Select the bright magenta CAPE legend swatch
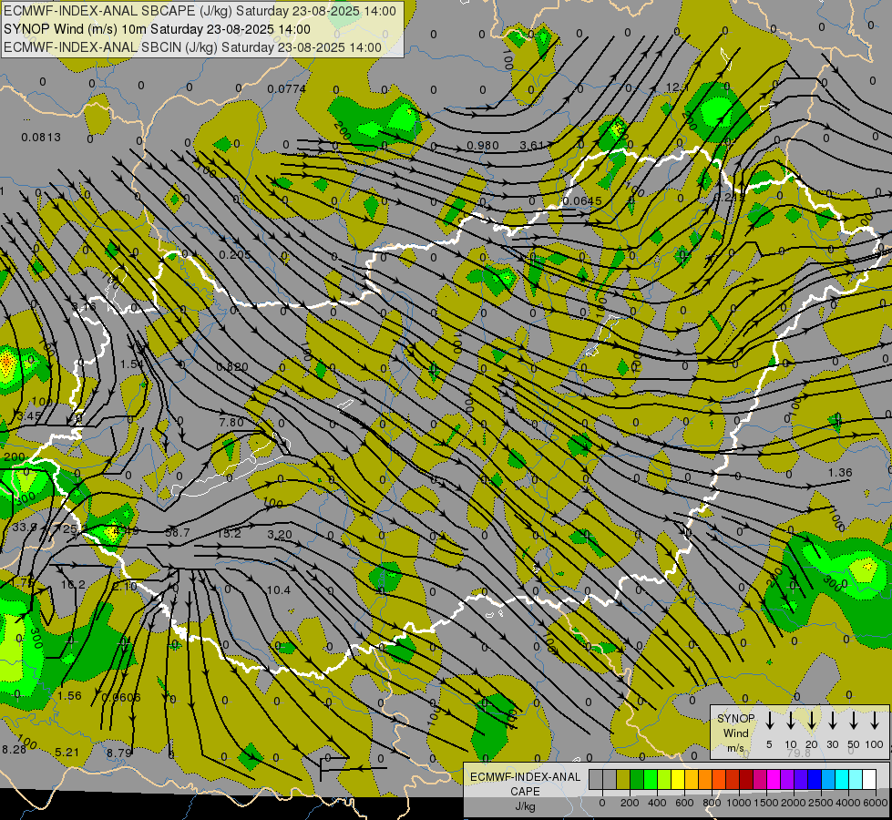The width and height of the screenshot is (892, 820). (x=774, y=779)
